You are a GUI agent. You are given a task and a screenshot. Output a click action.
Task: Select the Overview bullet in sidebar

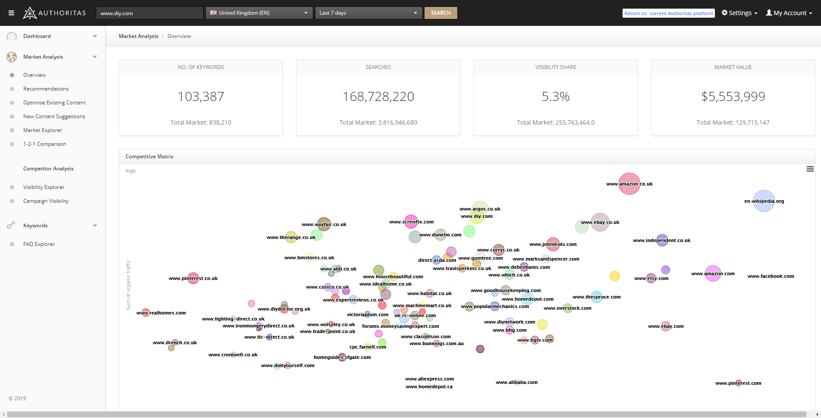(x=12, y=75)
